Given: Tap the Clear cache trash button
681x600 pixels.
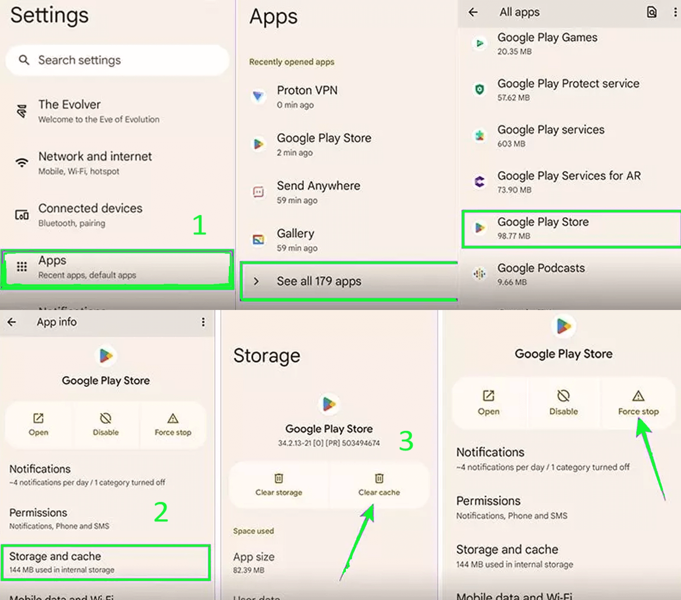Looking at the screenshot, I should [379, 485].
